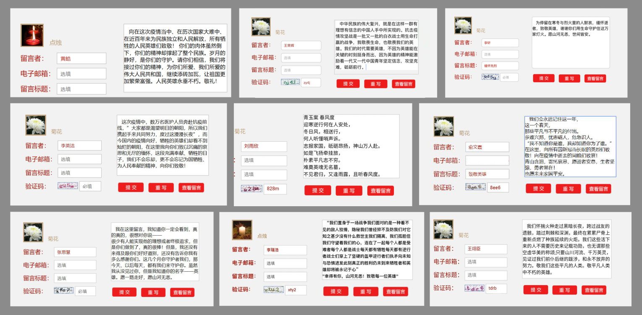Click the red candle image beside 黄皓's form
Viewport: 642px width, 315px height.
[x=32, y=35]
